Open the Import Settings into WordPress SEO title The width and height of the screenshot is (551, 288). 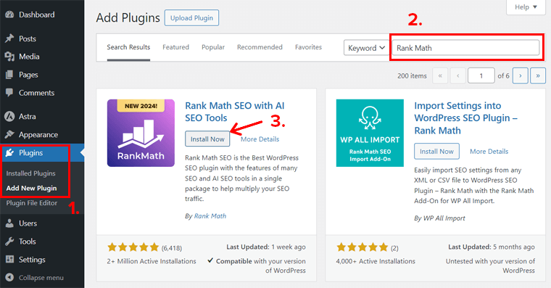pyautogui.click(x=465, y=118)
